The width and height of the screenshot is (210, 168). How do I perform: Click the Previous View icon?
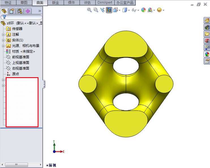tap(102, 10)
